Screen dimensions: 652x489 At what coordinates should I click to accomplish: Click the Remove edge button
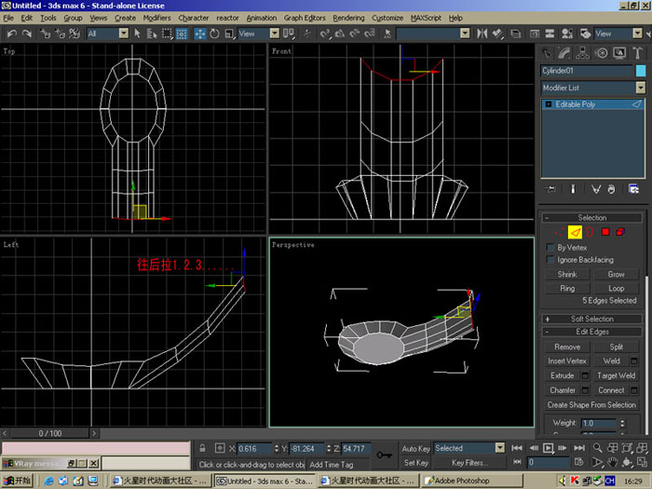coord(567,346)
